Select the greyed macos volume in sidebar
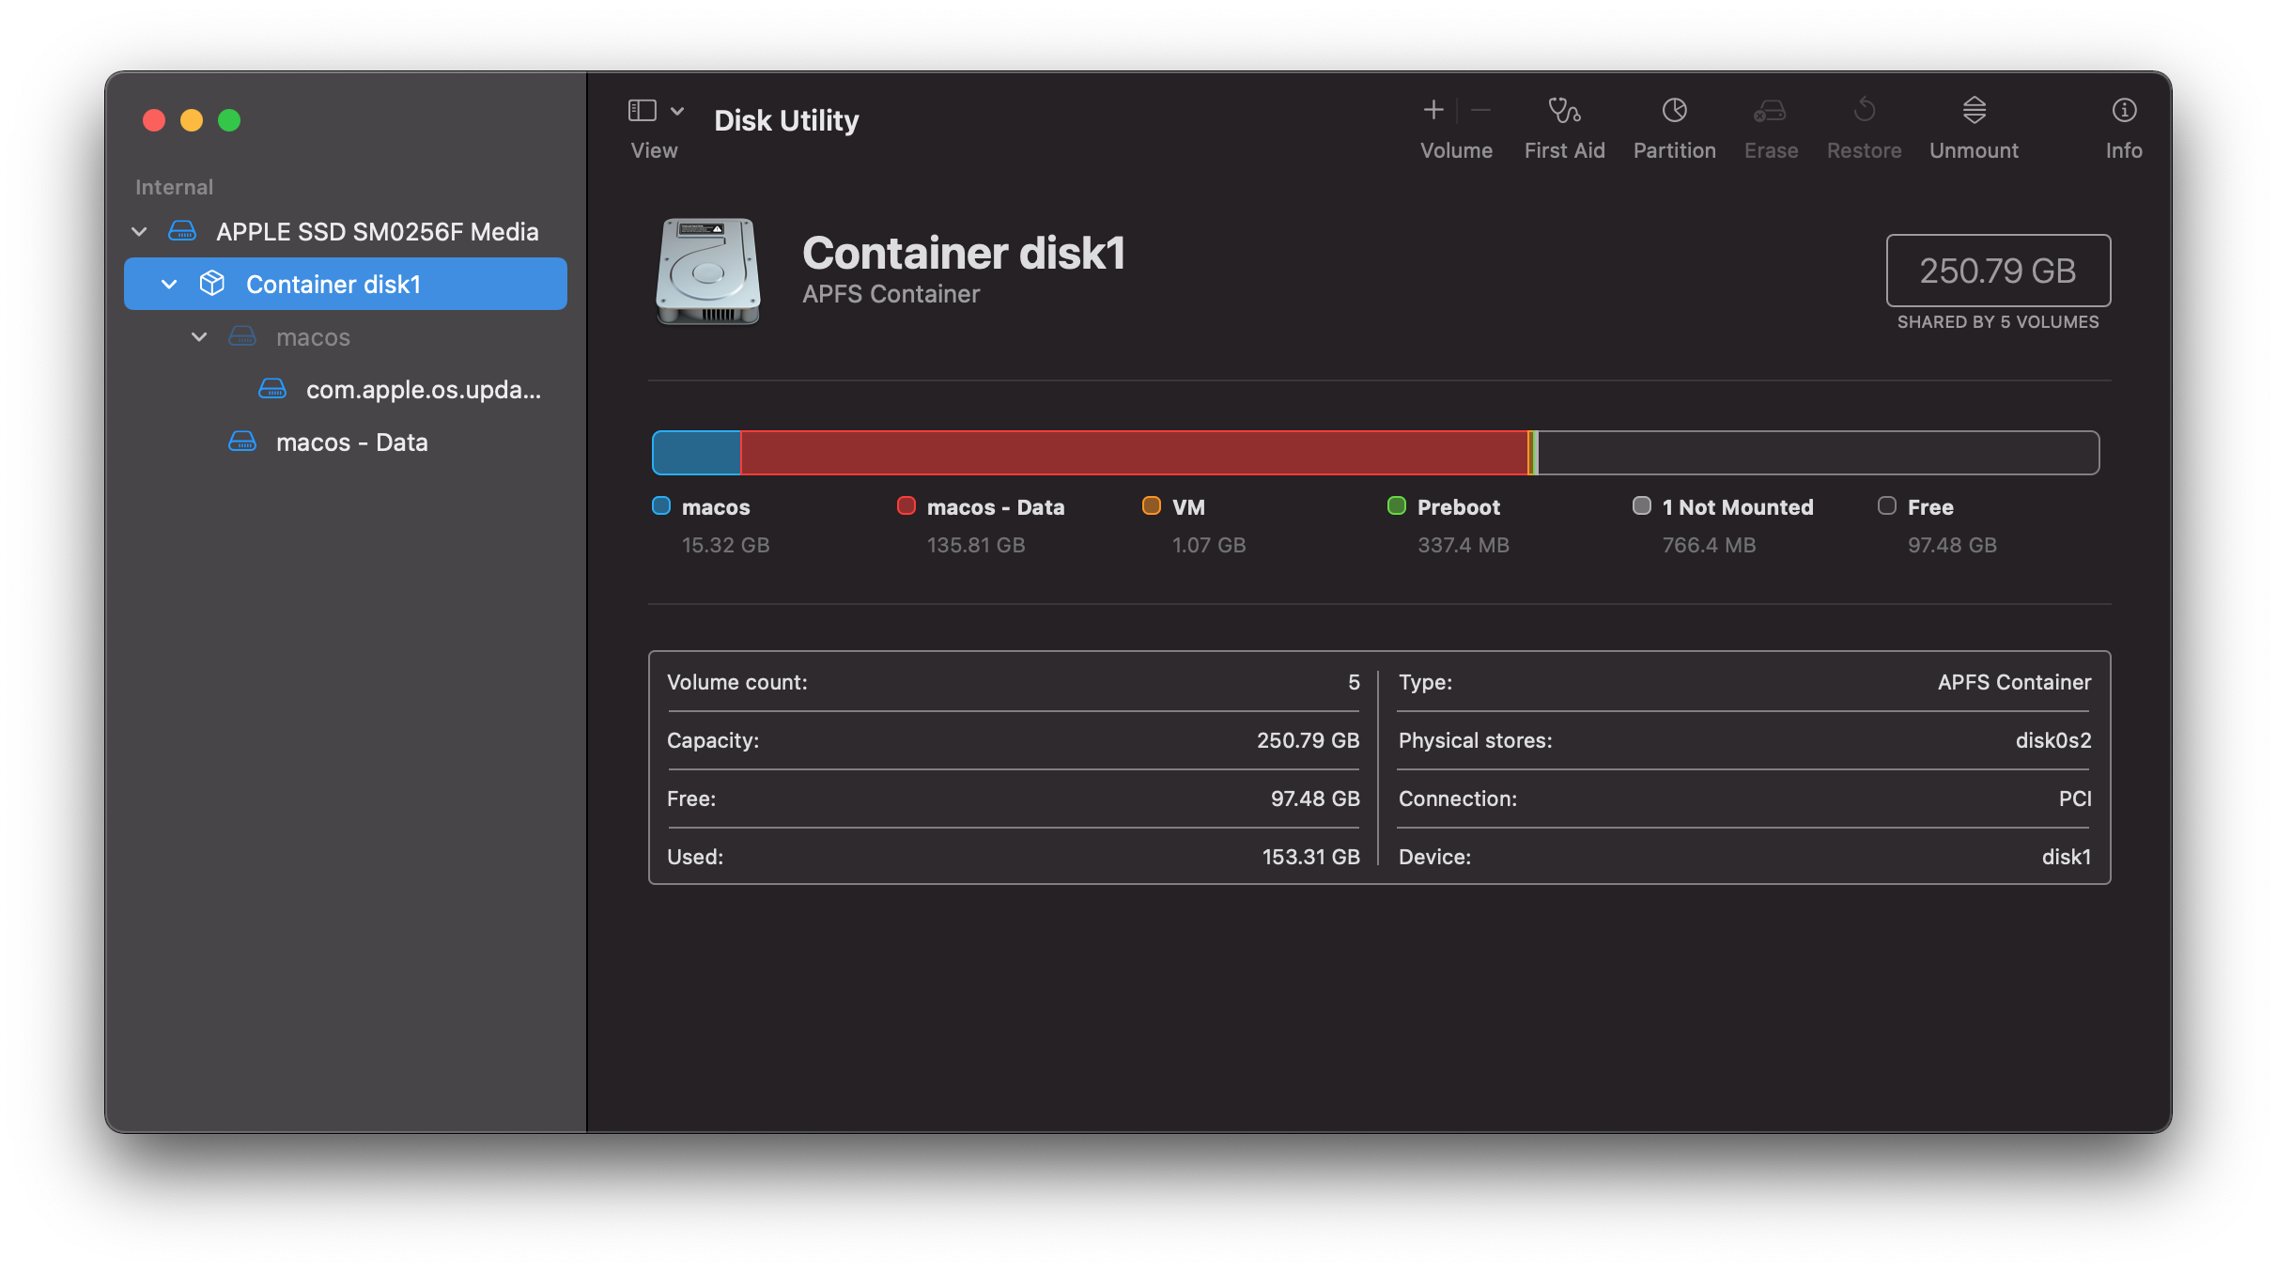The width and height of the screenshot is (2277, 1272). pos(313,336)
